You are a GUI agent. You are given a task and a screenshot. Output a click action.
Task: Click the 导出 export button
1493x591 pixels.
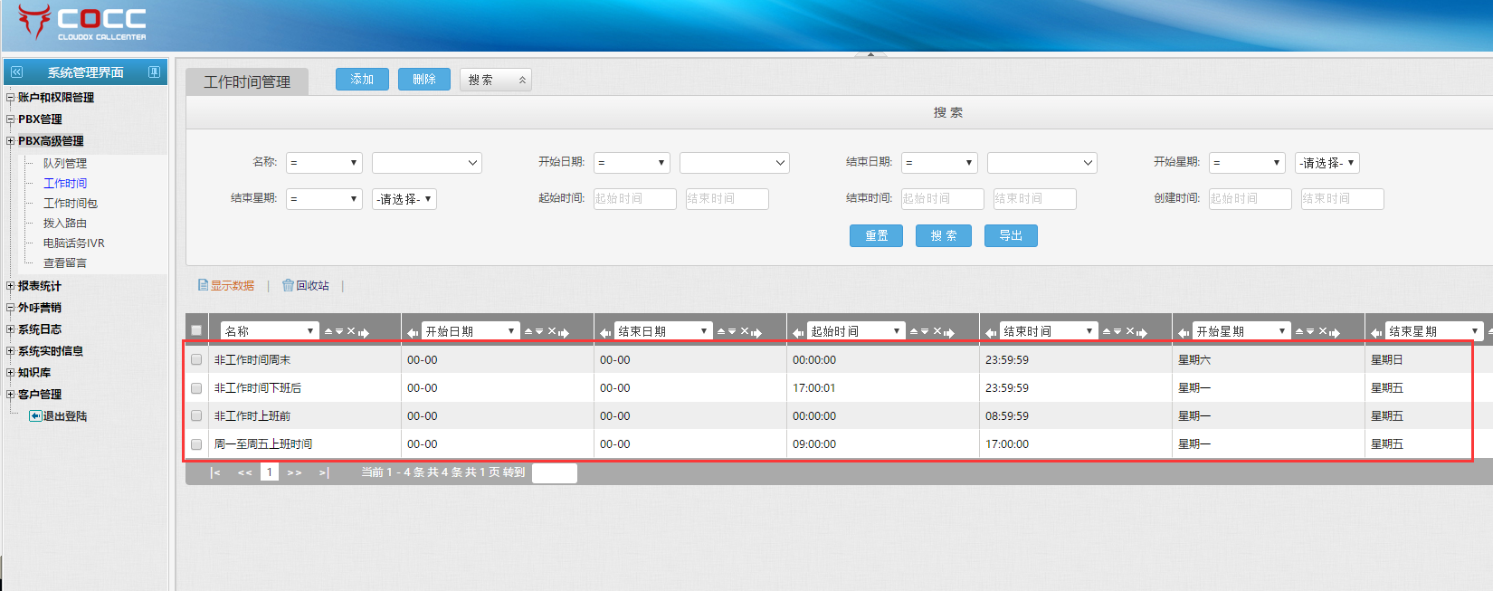click(1010, 235)
